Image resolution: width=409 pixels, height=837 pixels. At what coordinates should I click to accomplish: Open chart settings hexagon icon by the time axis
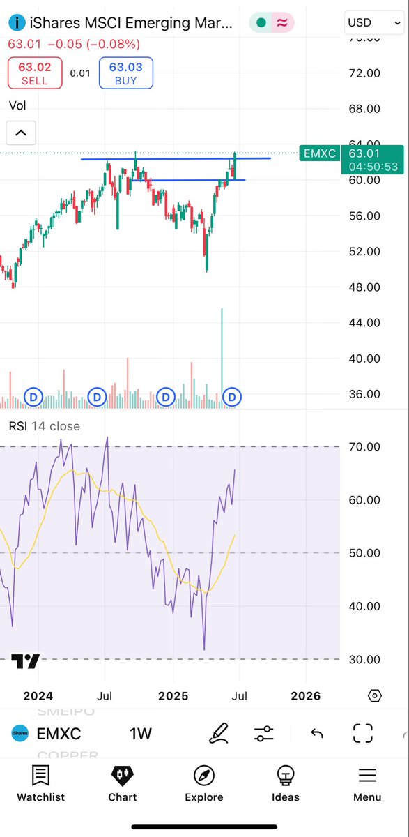[x=375, y=696]
